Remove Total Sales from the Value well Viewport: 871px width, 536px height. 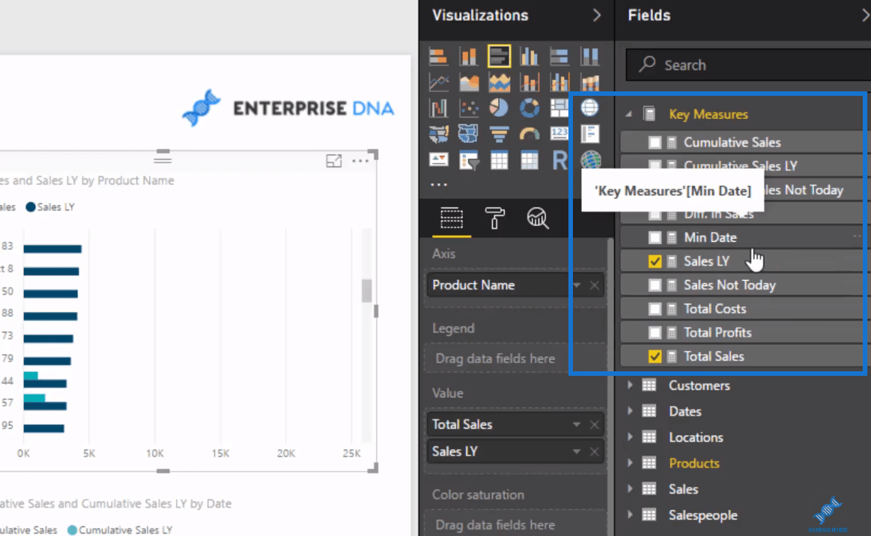coord(595,425)
